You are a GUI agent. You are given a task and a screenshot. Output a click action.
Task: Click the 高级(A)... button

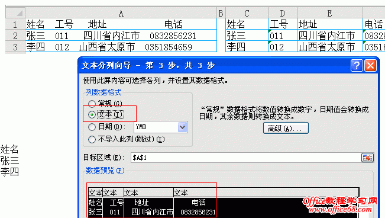286,128
